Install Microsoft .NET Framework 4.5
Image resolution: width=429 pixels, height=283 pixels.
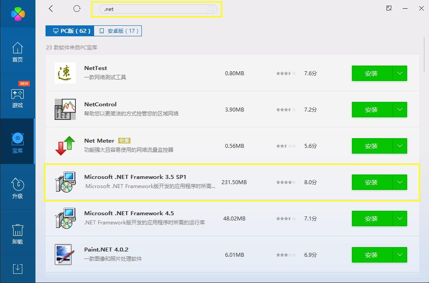pyautogui.click(x=371, y=218)
